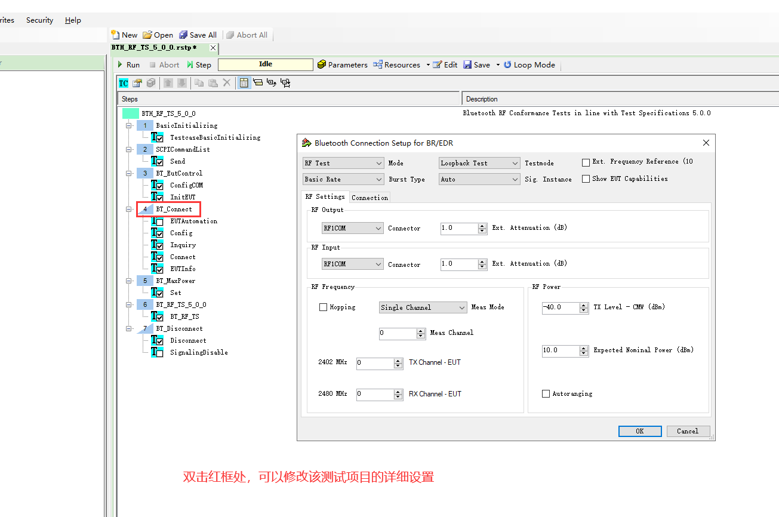Image resolution: width=779 pixels, height=517 pixels.
Task: Increase TX Level - CMW value with up arrow
Action: [x=584, y=305]
